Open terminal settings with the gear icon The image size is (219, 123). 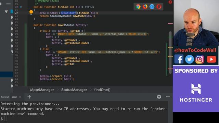(159, 97)
